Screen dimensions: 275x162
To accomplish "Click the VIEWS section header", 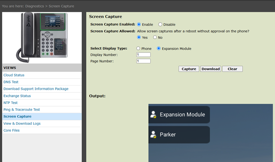I will 42,68.
